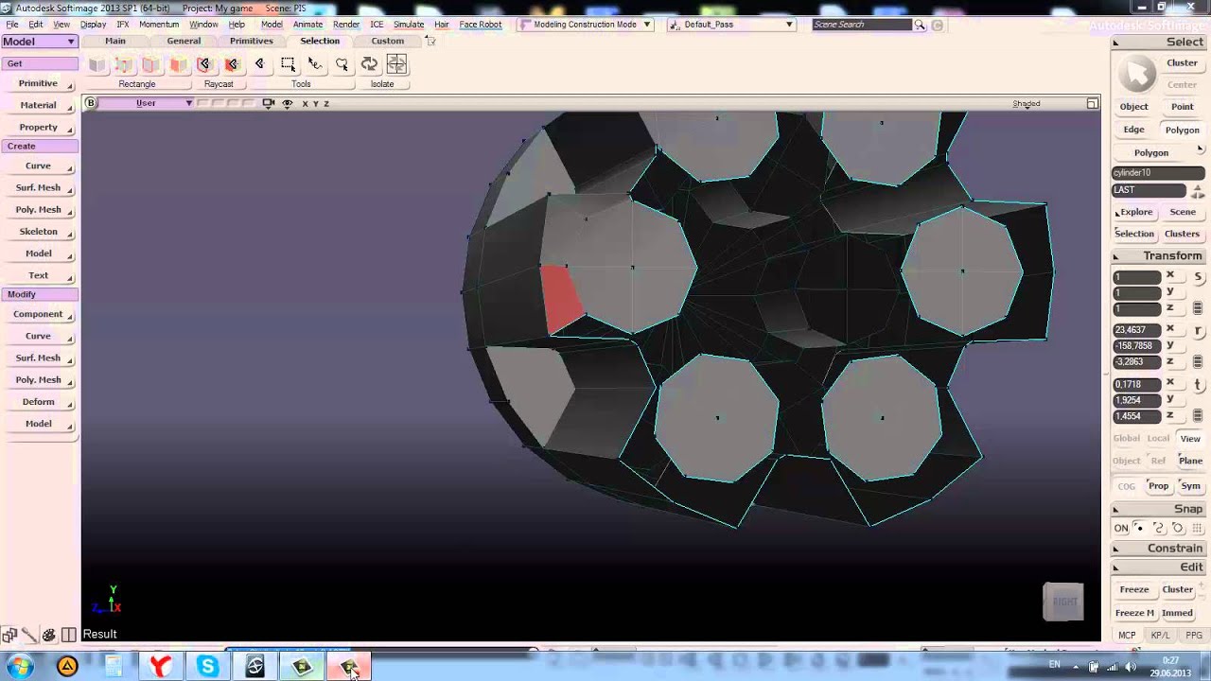1211x681 pixels.
Task: Toggle Plane transform mode
Action: [x=1190, y=461]
